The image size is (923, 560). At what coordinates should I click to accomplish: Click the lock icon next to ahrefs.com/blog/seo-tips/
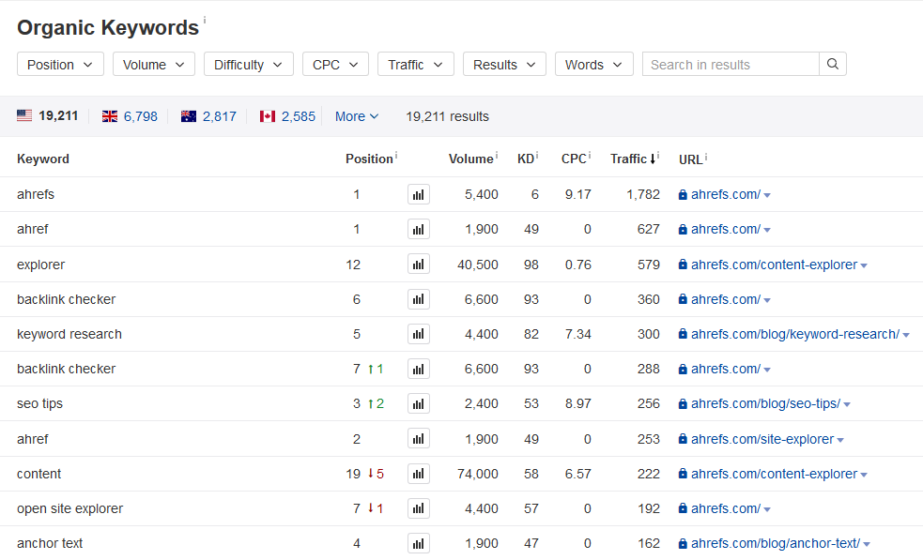(682, 403)
